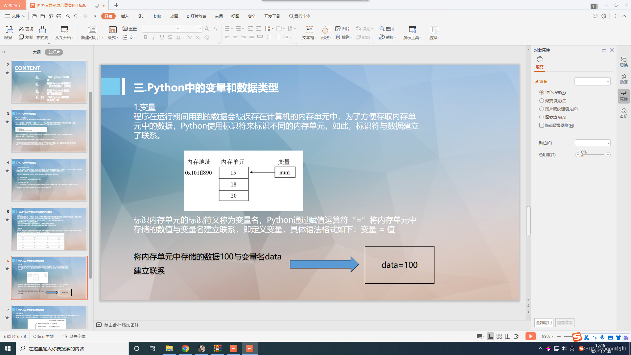631x355 pixels.
Task: Open the Shapes (形状) tool
Action: 326,30
